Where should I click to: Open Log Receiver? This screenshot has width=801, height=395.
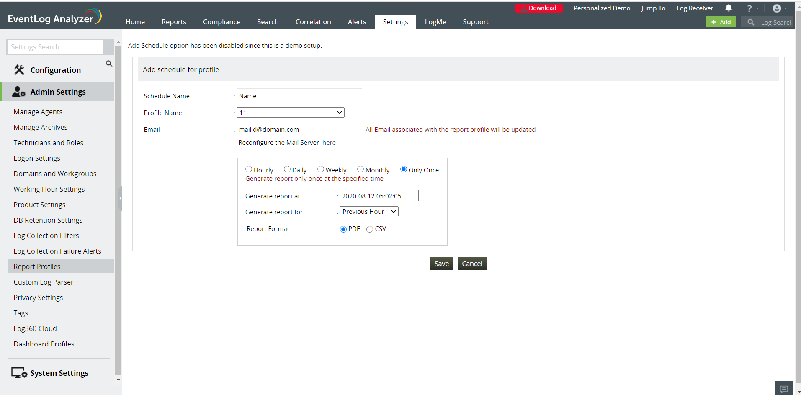point(695,8)
